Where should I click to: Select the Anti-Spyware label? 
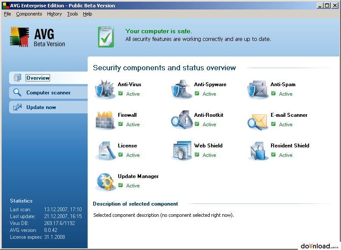(210, 84)
